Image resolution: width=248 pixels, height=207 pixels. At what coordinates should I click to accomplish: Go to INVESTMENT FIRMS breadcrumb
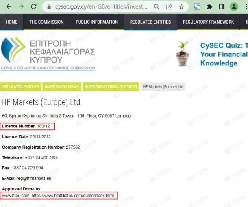pos(62,87)
